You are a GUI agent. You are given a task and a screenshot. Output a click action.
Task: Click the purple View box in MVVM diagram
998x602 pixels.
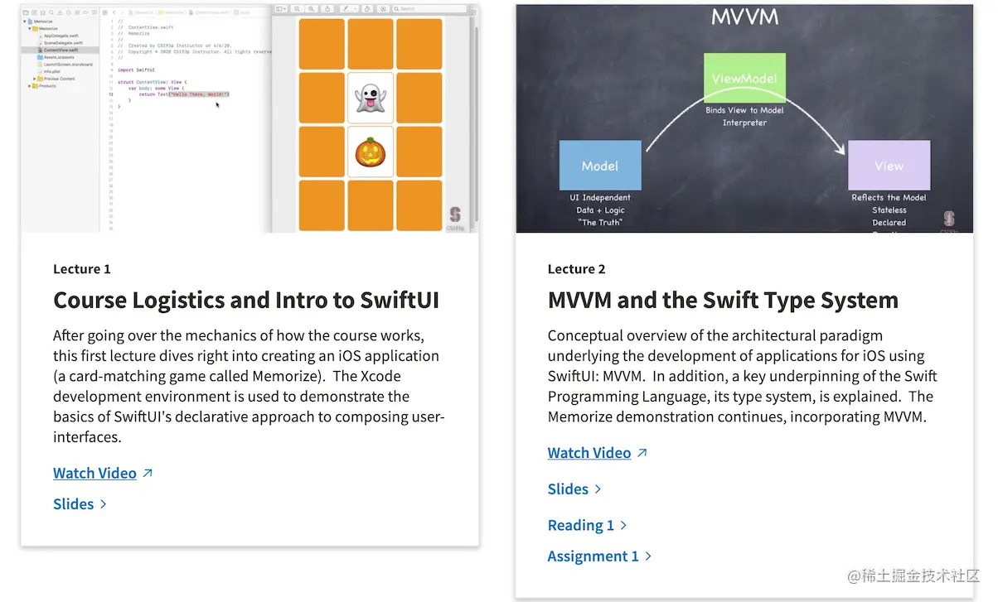[x=889, y=166]
